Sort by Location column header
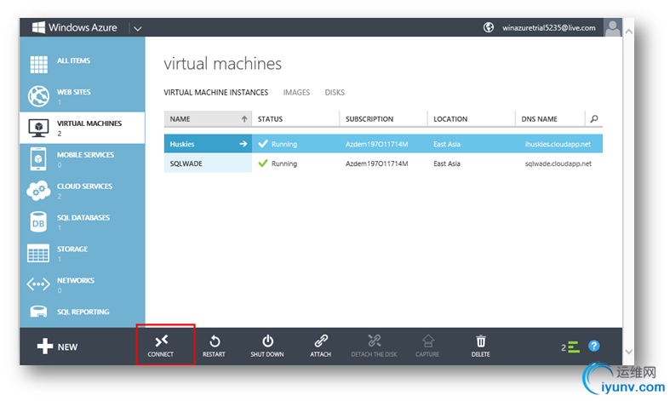Viewport: 670px width, 401px height. [x=472, y=119]
